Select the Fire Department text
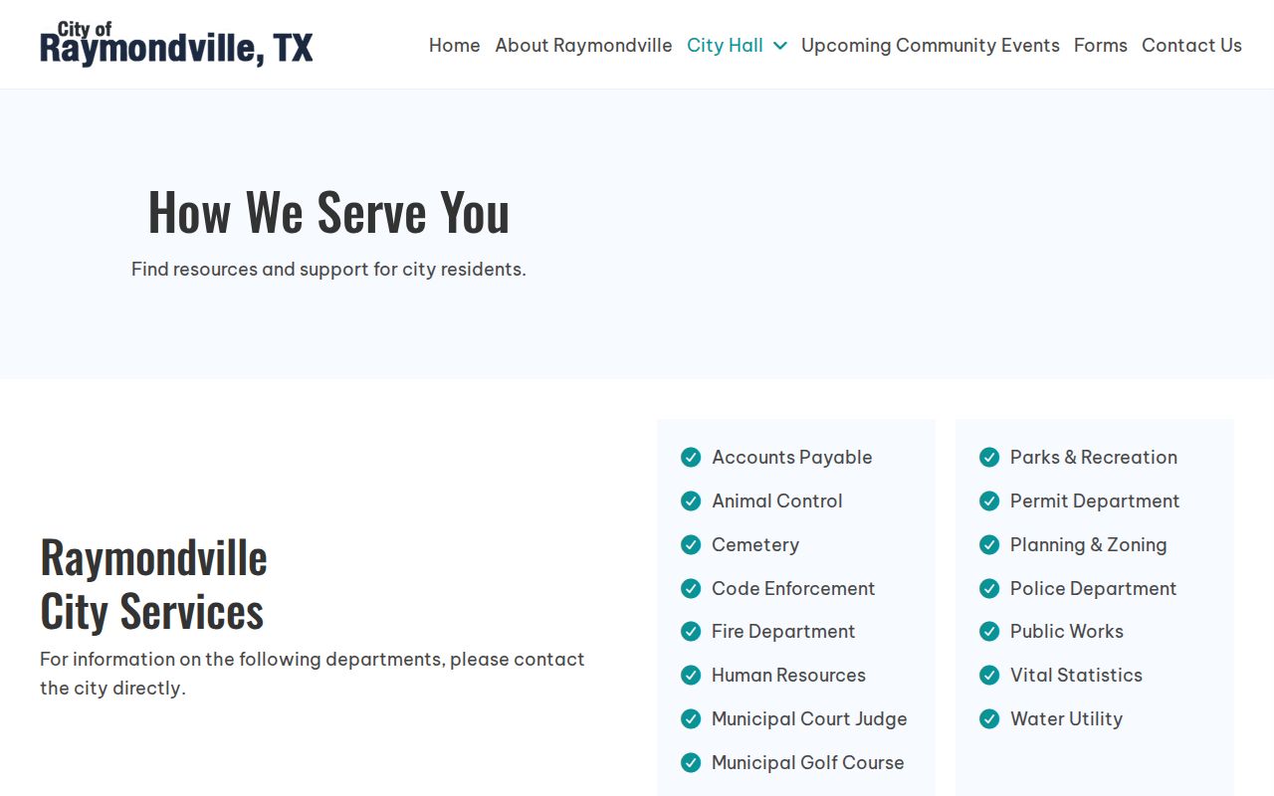 (x=783, y=631)
